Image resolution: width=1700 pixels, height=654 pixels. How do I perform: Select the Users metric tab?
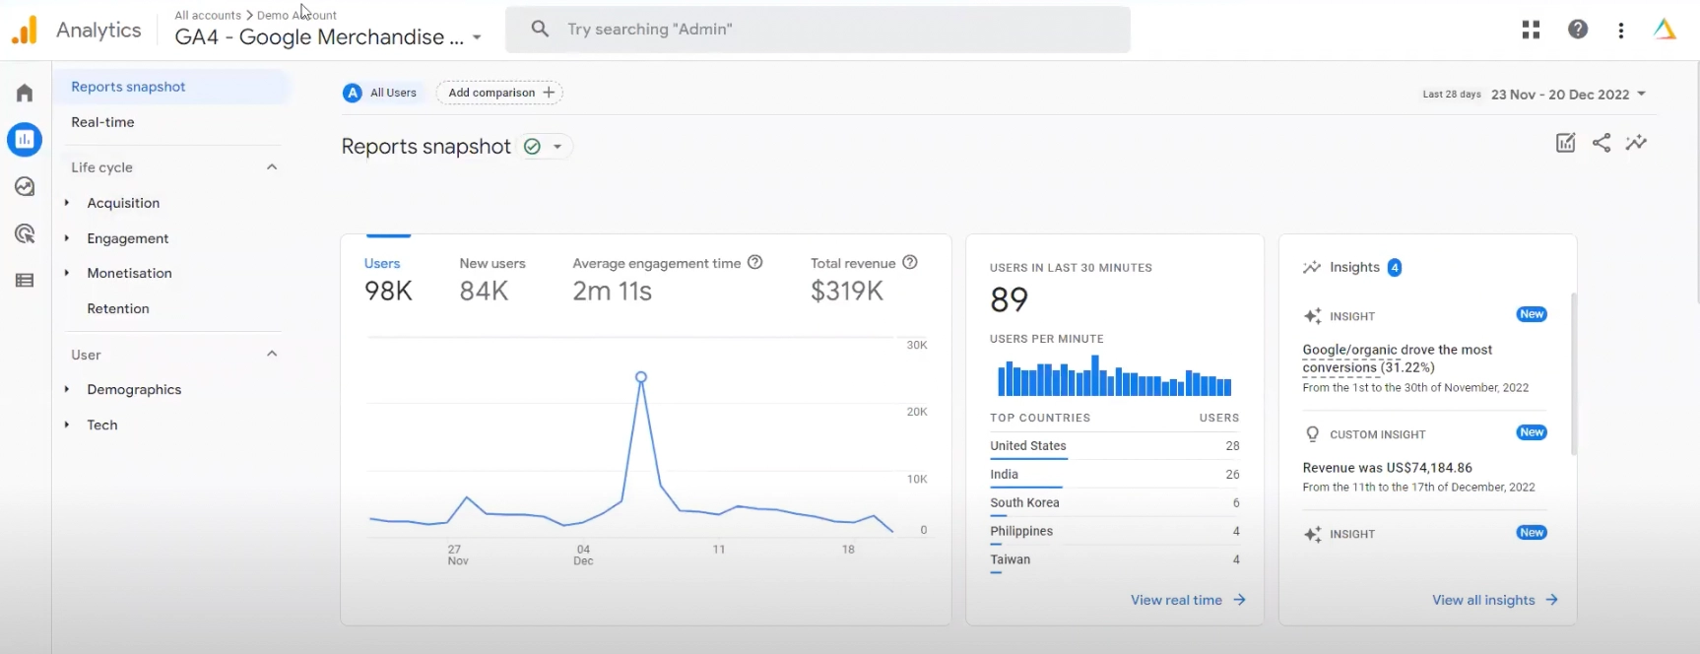click(x=388, y=280)
